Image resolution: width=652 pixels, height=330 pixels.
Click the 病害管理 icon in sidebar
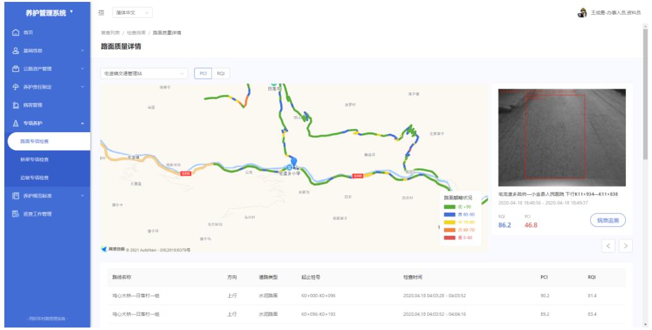point(15,105)
